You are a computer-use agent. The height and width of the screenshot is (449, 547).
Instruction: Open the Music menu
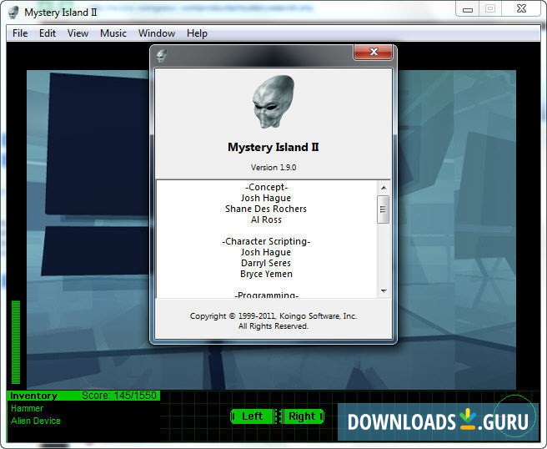[113, 33]
